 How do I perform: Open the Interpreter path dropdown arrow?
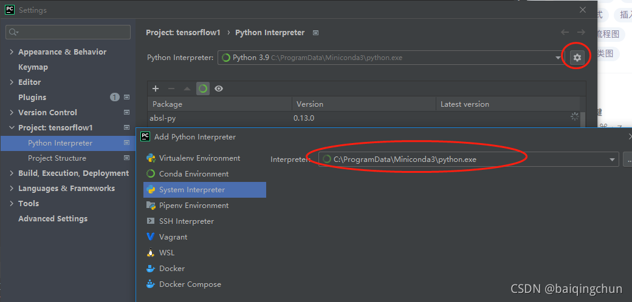pos(613,159)
